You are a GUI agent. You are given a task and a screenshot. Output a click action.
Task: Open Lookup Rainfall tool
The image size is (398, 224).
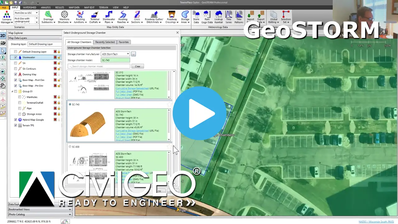219,17
